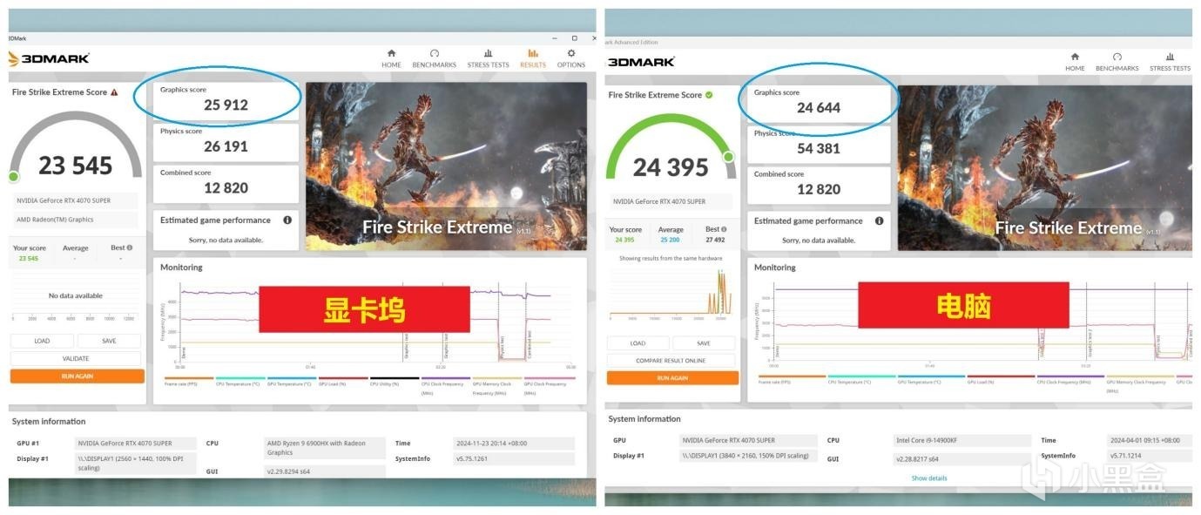This screenshot has height=515, width=1201.
Task: Toggle GPU Load (%) legend in right Monitoring
Action: tap(1001, 381)
